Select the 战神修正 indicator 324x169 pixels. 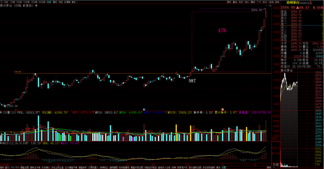click(x=104, y=167)
